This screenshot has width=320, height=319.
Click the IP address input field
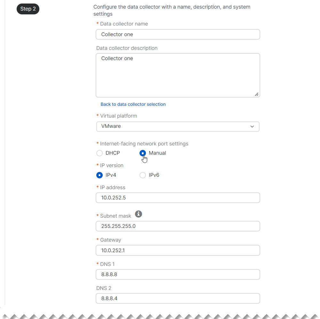coord(178,198)
